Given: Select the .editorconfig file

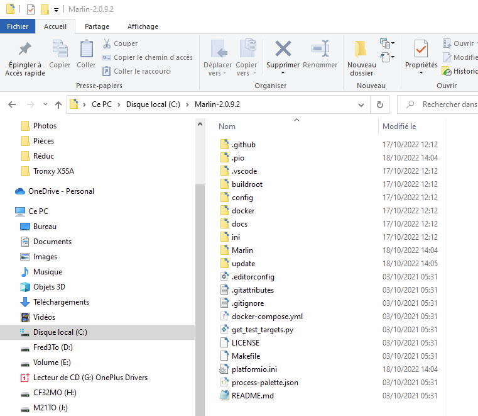Looking at the screenshot, I should (253, 277).
